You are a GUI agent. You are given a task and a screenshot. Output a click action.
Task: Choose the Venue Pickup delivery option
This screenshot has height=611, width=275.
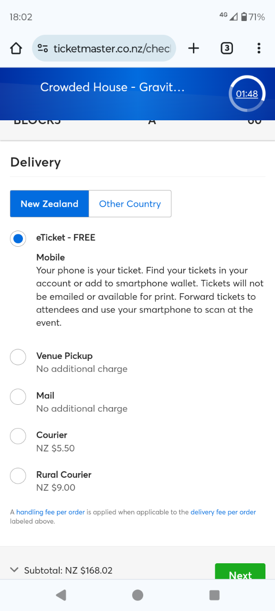tap(18, 357)
